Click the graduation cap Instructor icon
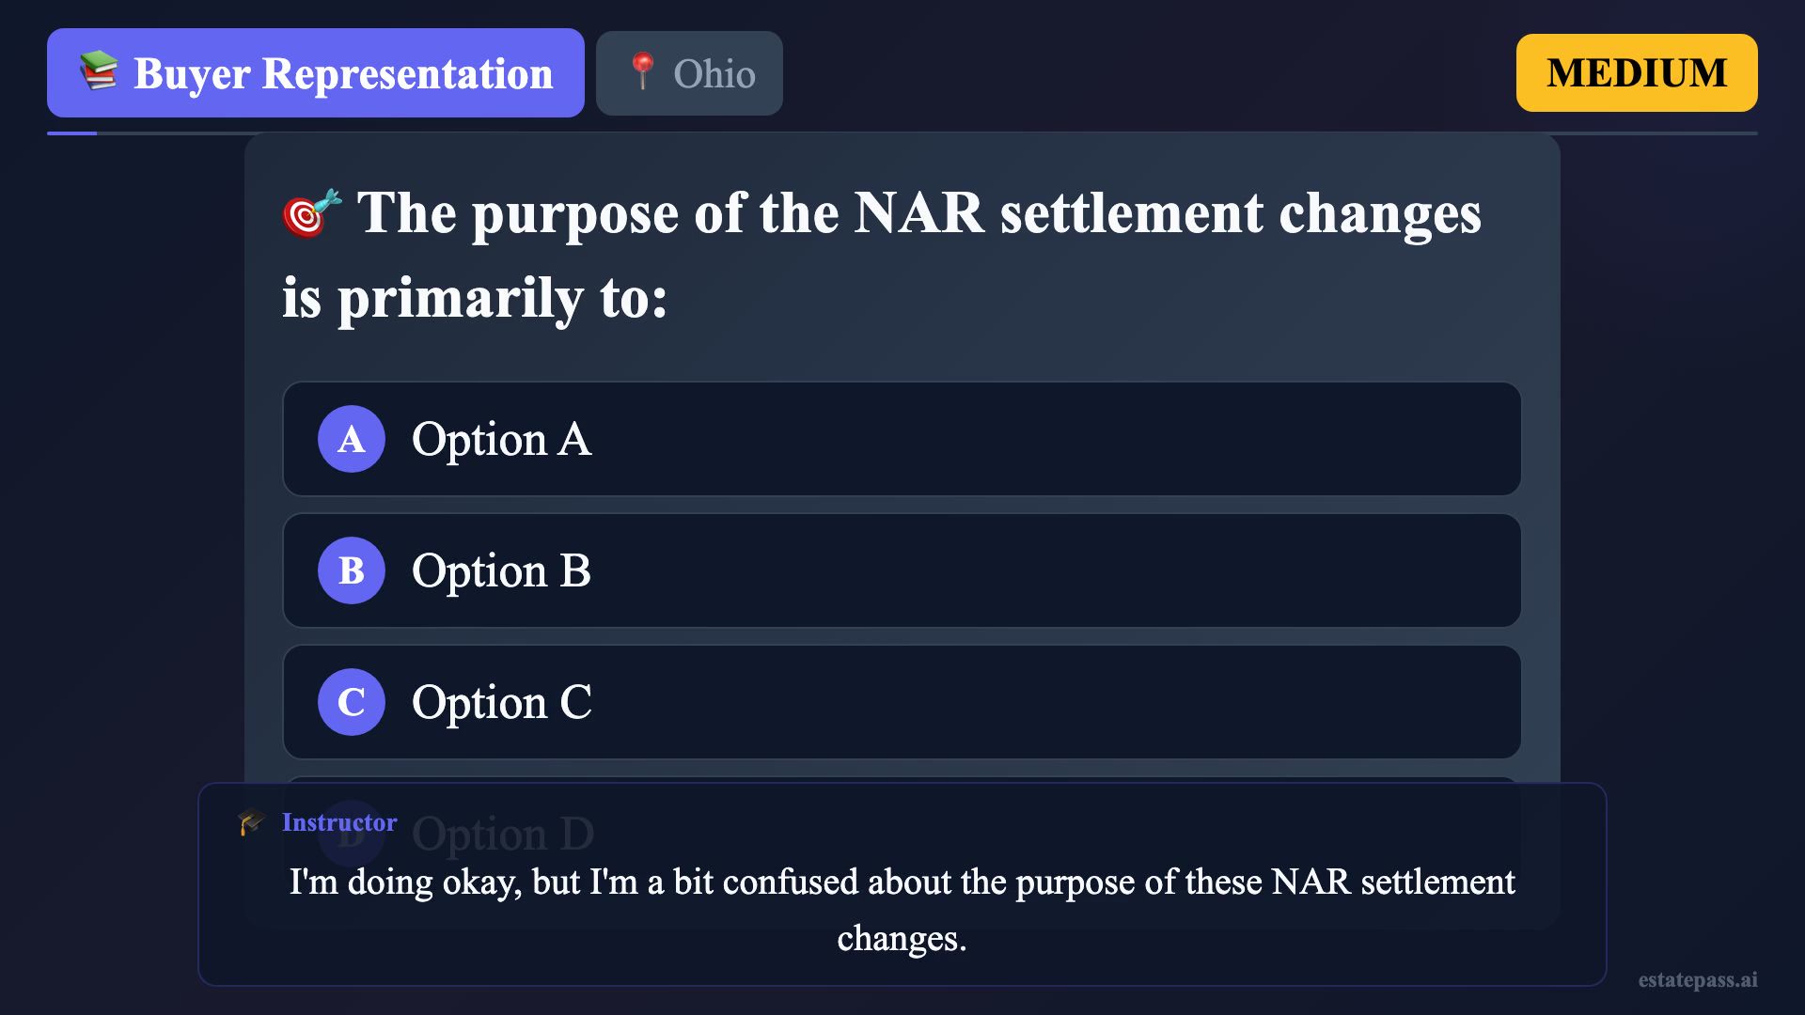The image size is (1805, 1015). [252, 822]
